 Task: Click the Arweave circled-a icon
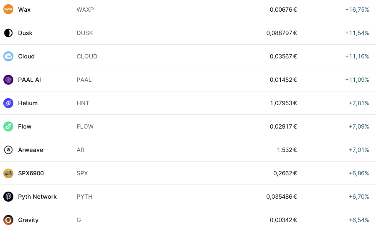(8, 150)
